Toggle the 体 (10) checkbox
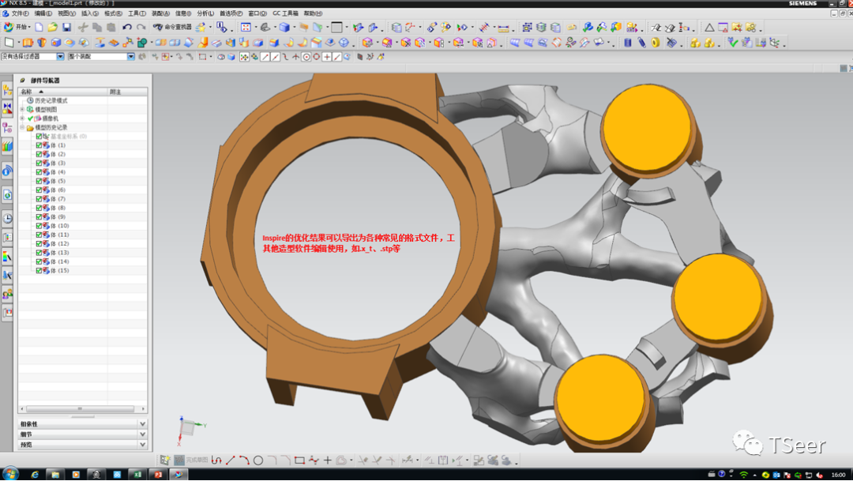The width and height of the screenshot is (853, 481). (x=39, y=226)
